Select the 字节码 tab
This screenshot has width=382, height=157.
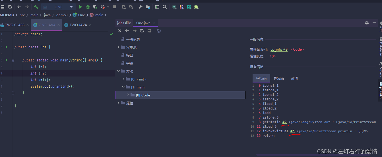coord(261,78)
